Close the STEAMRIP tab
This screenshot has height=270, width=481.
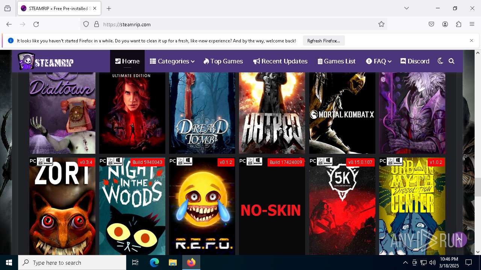[x=95, y=8]
